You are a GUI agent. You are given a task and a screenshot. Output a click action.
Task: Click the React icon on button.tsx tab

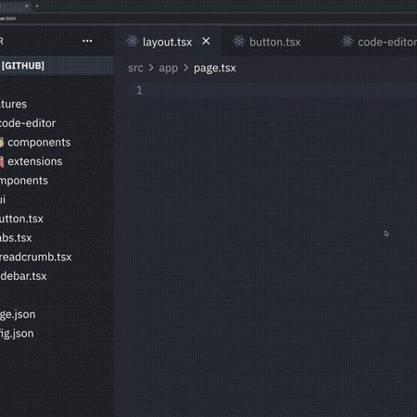pos(239,41)
